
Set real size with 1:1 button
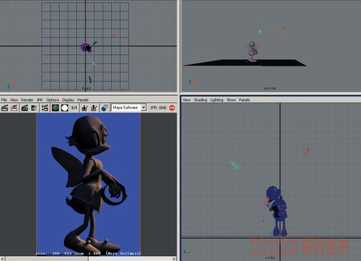(74, 108)
